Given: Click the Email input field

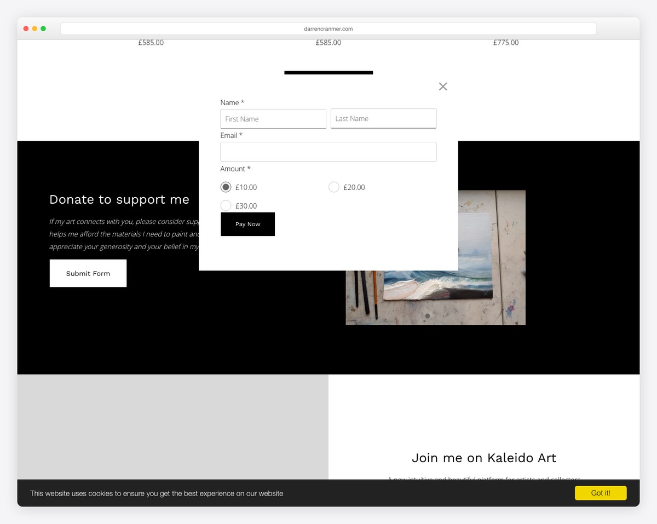Looking at the screenshot, I should tap(328, 152).
